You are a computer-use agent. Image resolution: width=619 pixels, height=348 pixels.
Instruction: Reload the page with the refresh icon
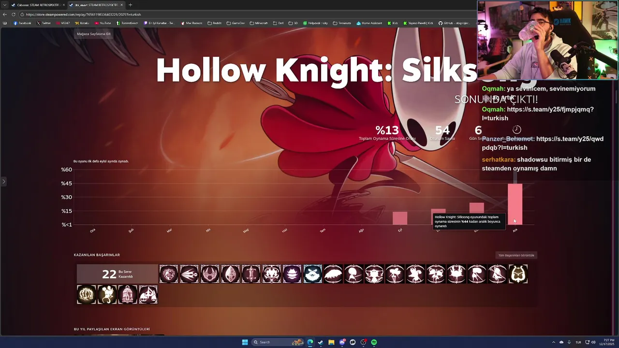[13, 14]
